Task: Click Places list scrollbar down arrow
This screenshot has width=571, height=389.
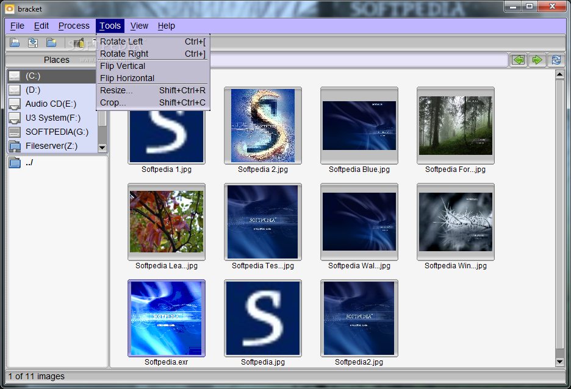Action: 102,148
